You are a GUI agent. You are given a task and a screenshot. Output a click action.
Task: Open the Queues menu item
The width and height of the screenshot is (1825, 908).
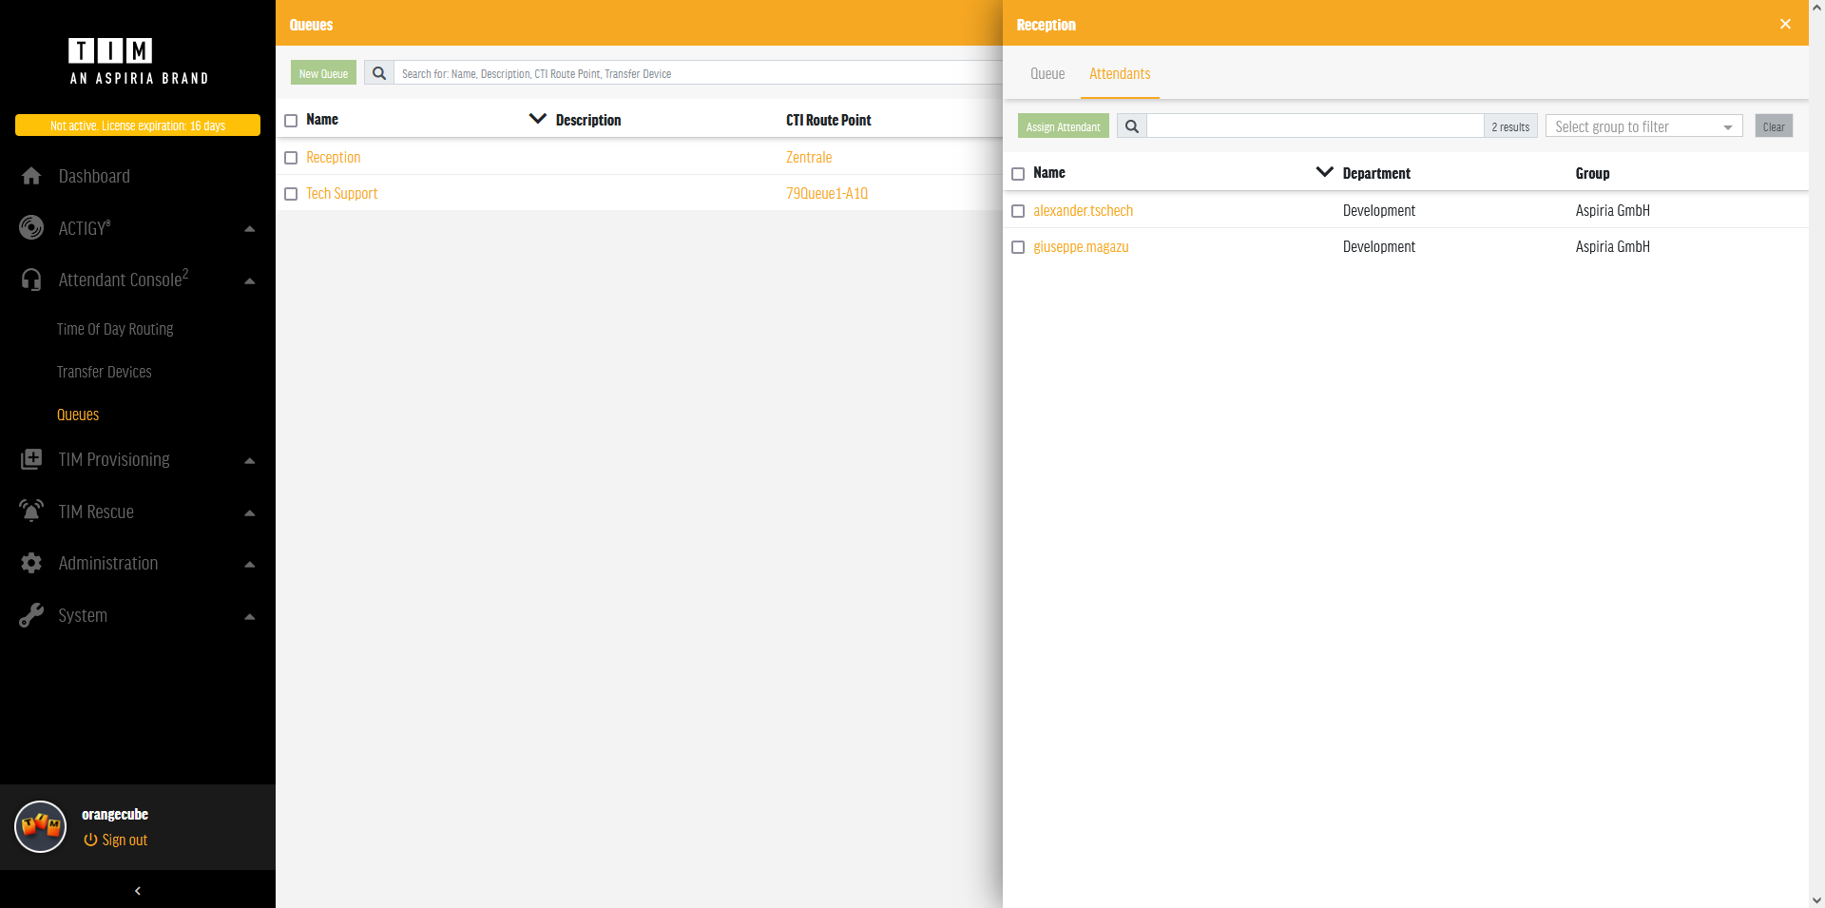click(x=78, y=415)
